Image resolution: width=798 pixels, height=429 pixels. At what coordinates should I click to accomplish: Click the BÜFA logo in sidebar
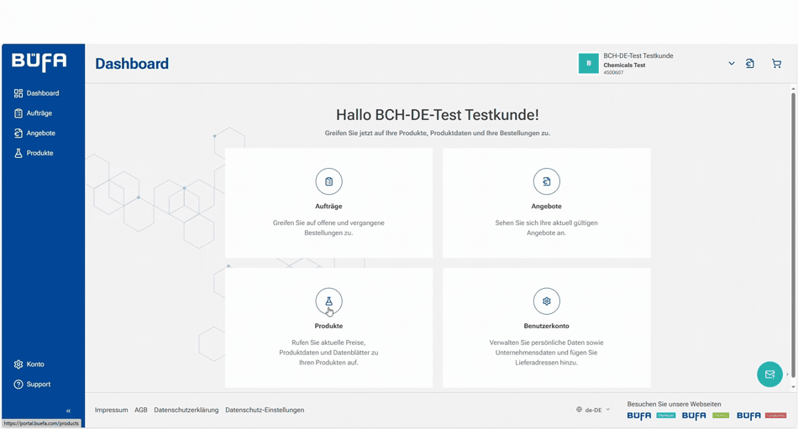[39, 62]
